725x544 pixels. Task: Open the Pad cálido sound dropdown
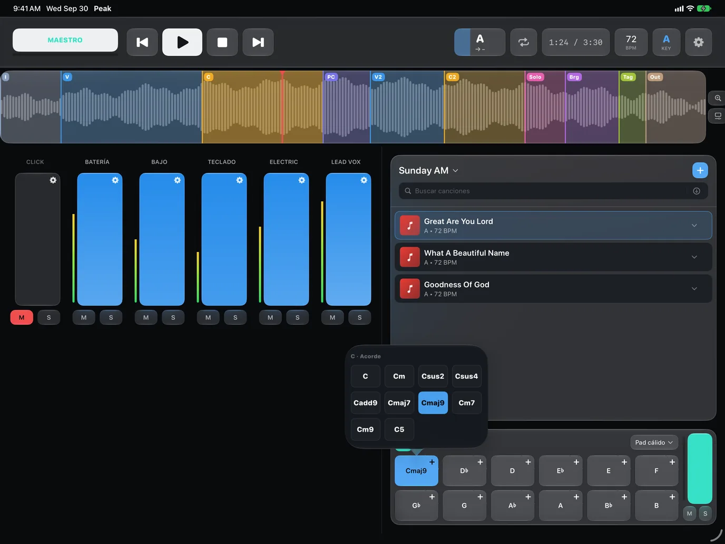[x=654, y=442]
